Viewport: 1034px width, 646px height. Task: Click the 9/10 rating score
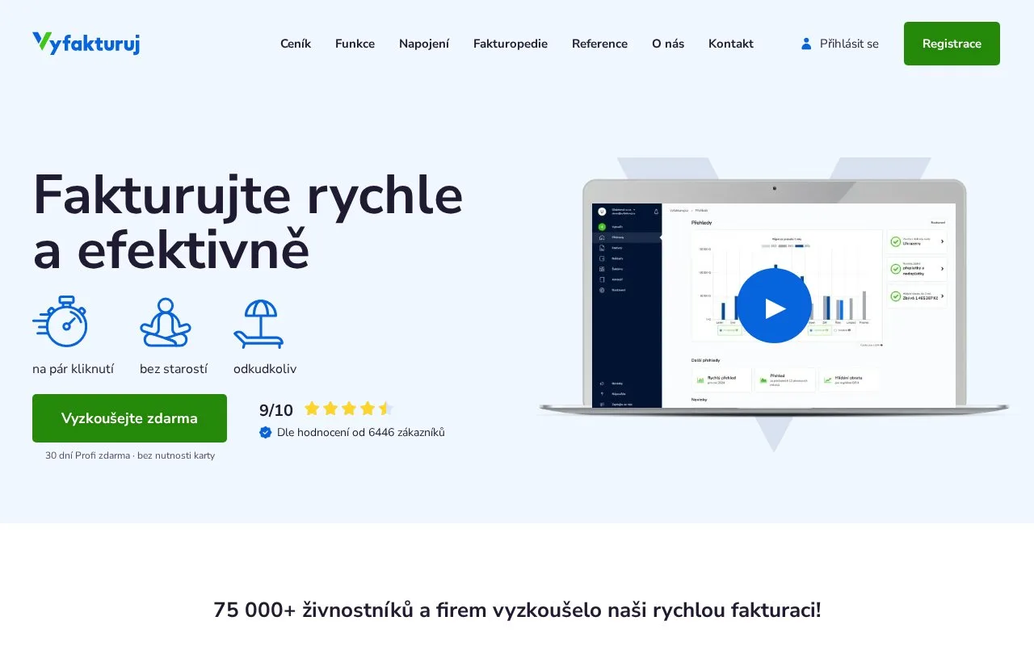(x=276, y=410)
